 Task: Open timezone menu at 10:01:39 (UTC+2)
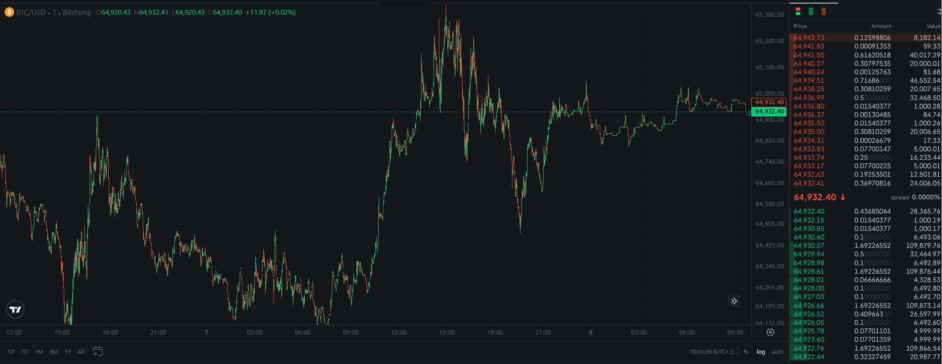[712, 352]
